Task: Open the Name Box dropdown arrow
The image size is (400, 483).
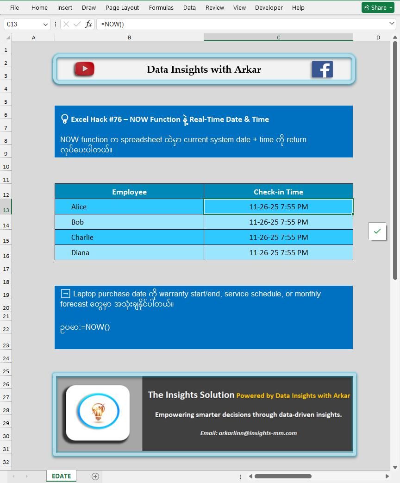Action: 45,24
